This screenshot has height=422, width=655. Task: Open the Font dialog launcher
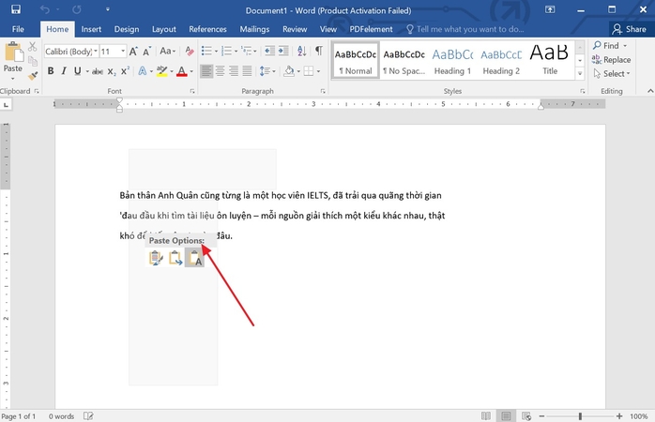tap(192, 91)
